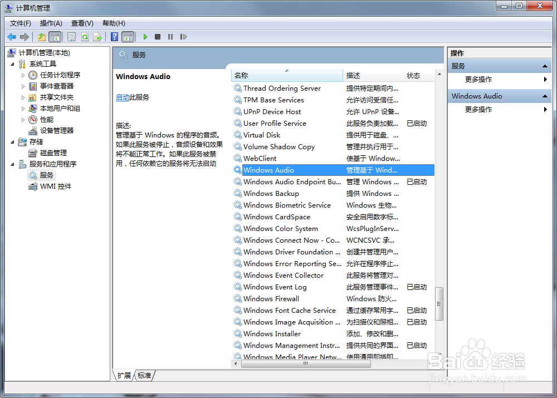The image size is (557, 398).
Task: Open the 查看(V) menu
Action: click(x=82, y=23)
